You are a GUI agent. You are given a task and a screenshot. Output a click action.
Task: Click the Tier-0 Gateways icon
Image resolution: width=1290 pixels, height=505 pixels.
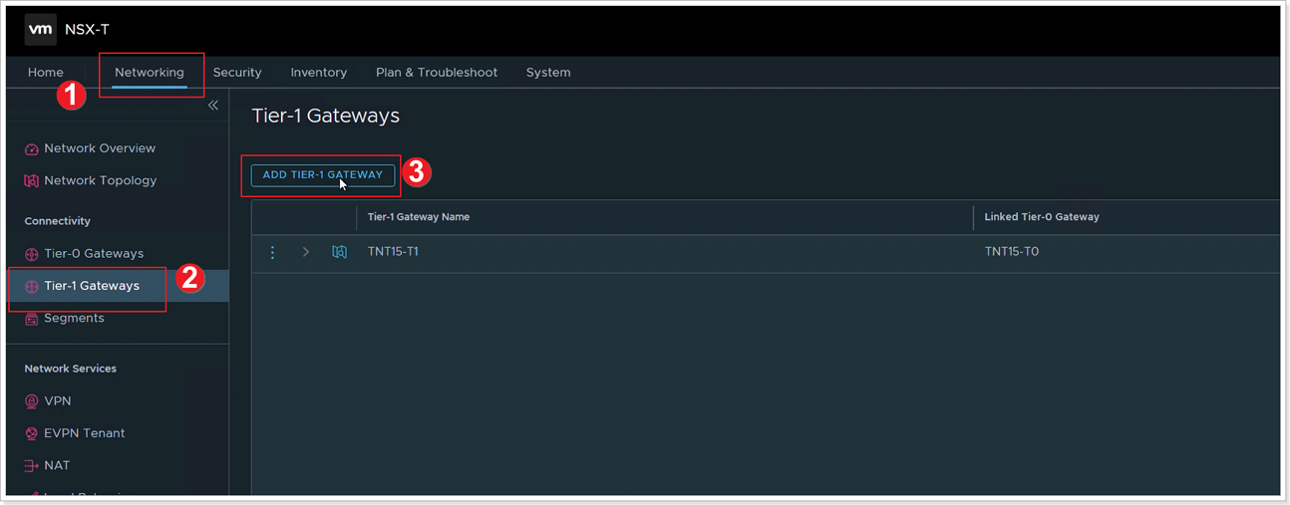pyautogui.click(x=32, y=254)
